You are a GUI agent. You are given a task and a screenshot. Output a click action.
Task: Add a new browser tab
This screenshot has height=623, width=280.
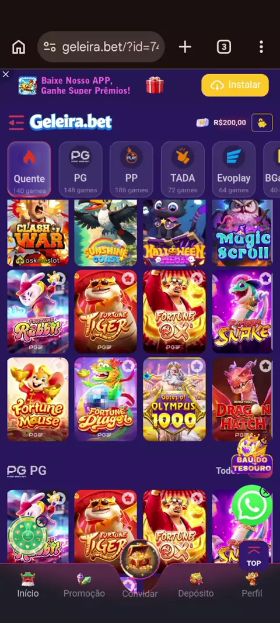tap(185, 47)
